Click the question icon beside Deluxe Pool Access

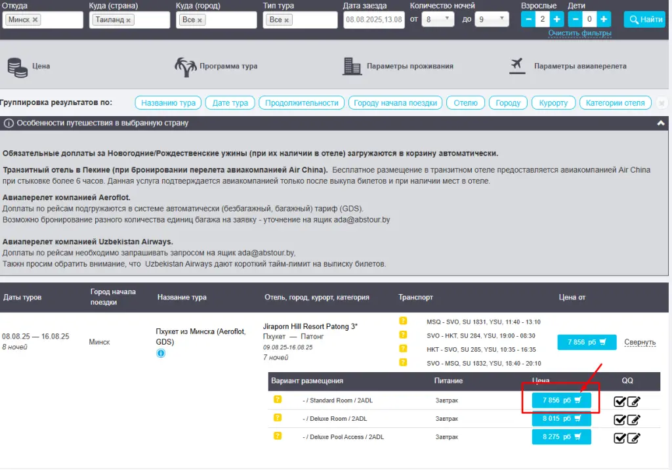click(278, 436)
